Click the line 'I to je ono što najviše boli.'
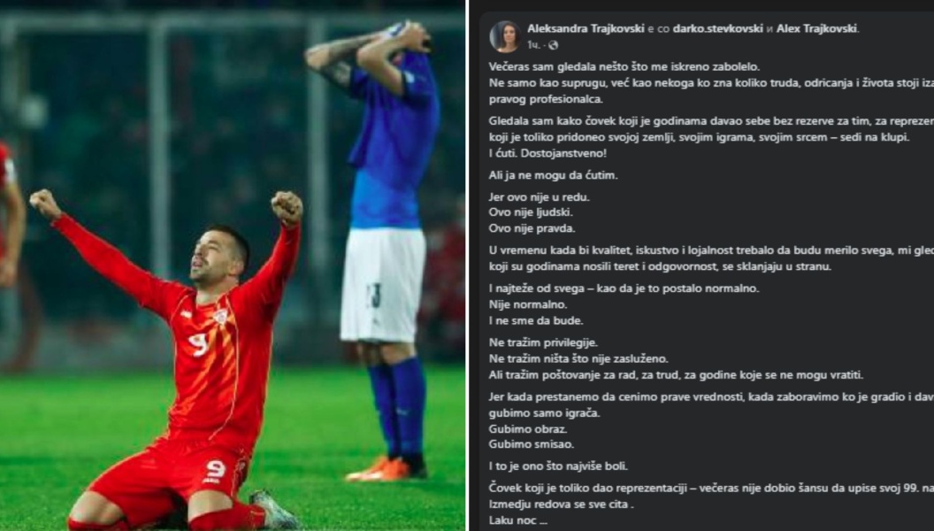 tap(557, 466)
